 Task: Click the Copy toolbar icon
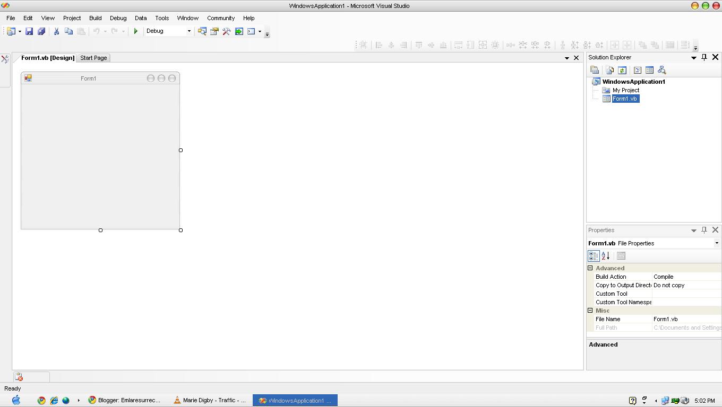point(68,31)
